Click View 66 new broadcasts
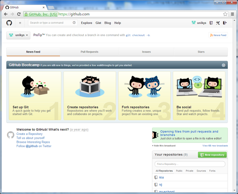Viewport: 238px width, 194px height. (x=215, y=146)
